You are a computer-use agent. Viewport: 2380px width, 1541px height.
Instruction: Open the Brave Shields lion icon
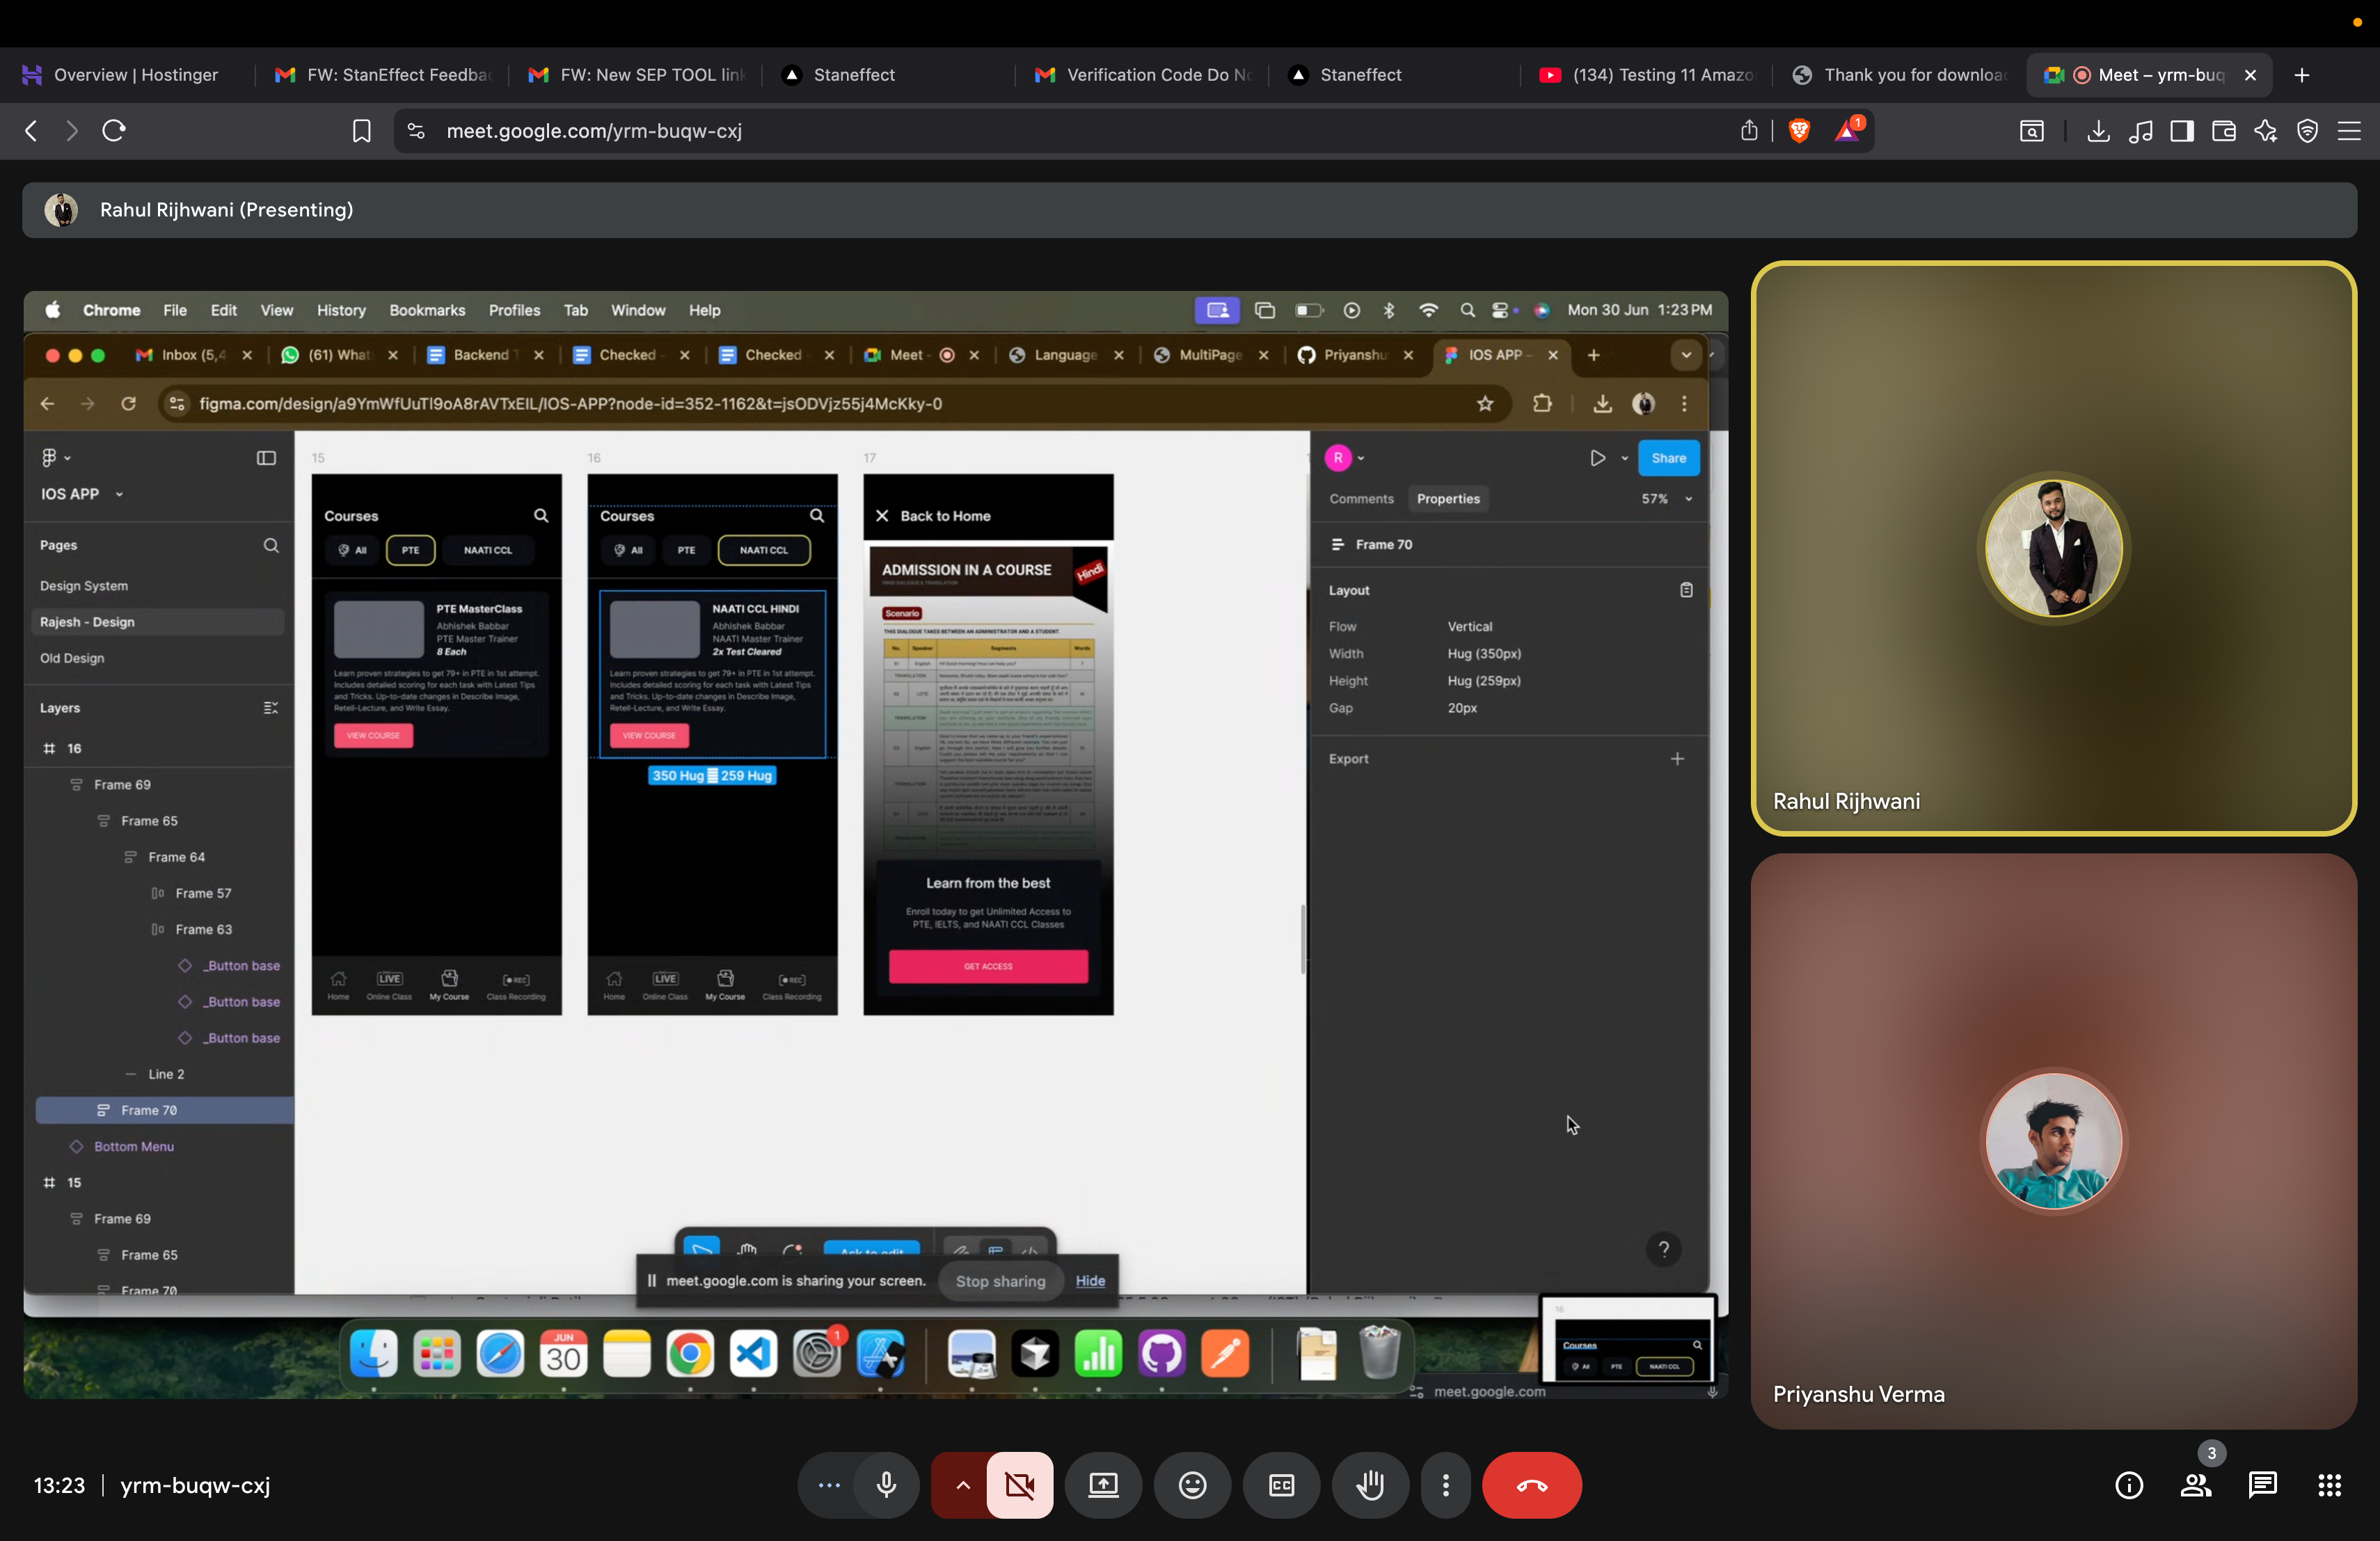1798,131
